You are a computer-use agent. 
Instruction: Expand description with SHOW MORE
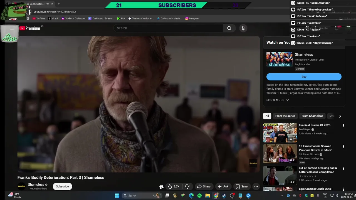click(x=278, y=100)
